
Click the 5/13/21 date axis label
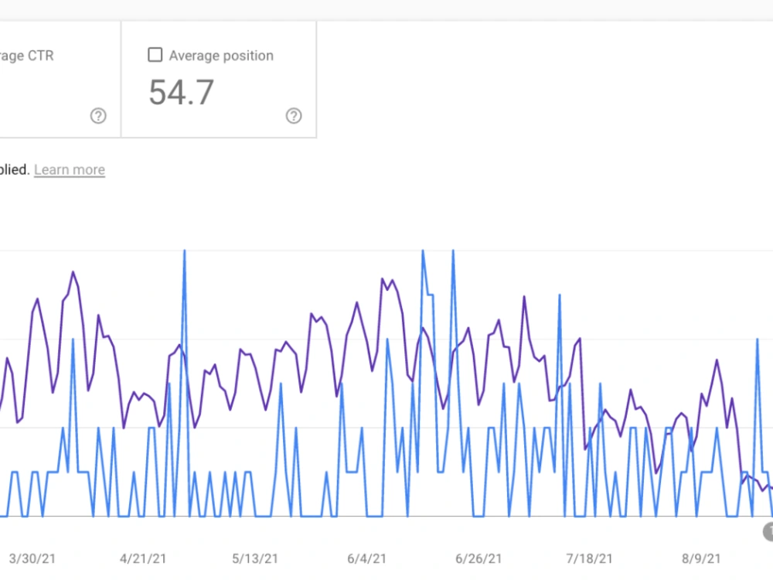click(255, 559)
